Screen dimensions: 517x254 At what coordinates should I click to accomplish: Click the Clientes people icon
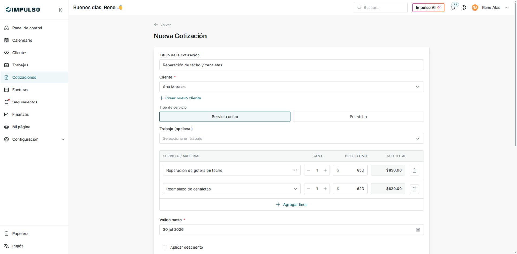6,53
